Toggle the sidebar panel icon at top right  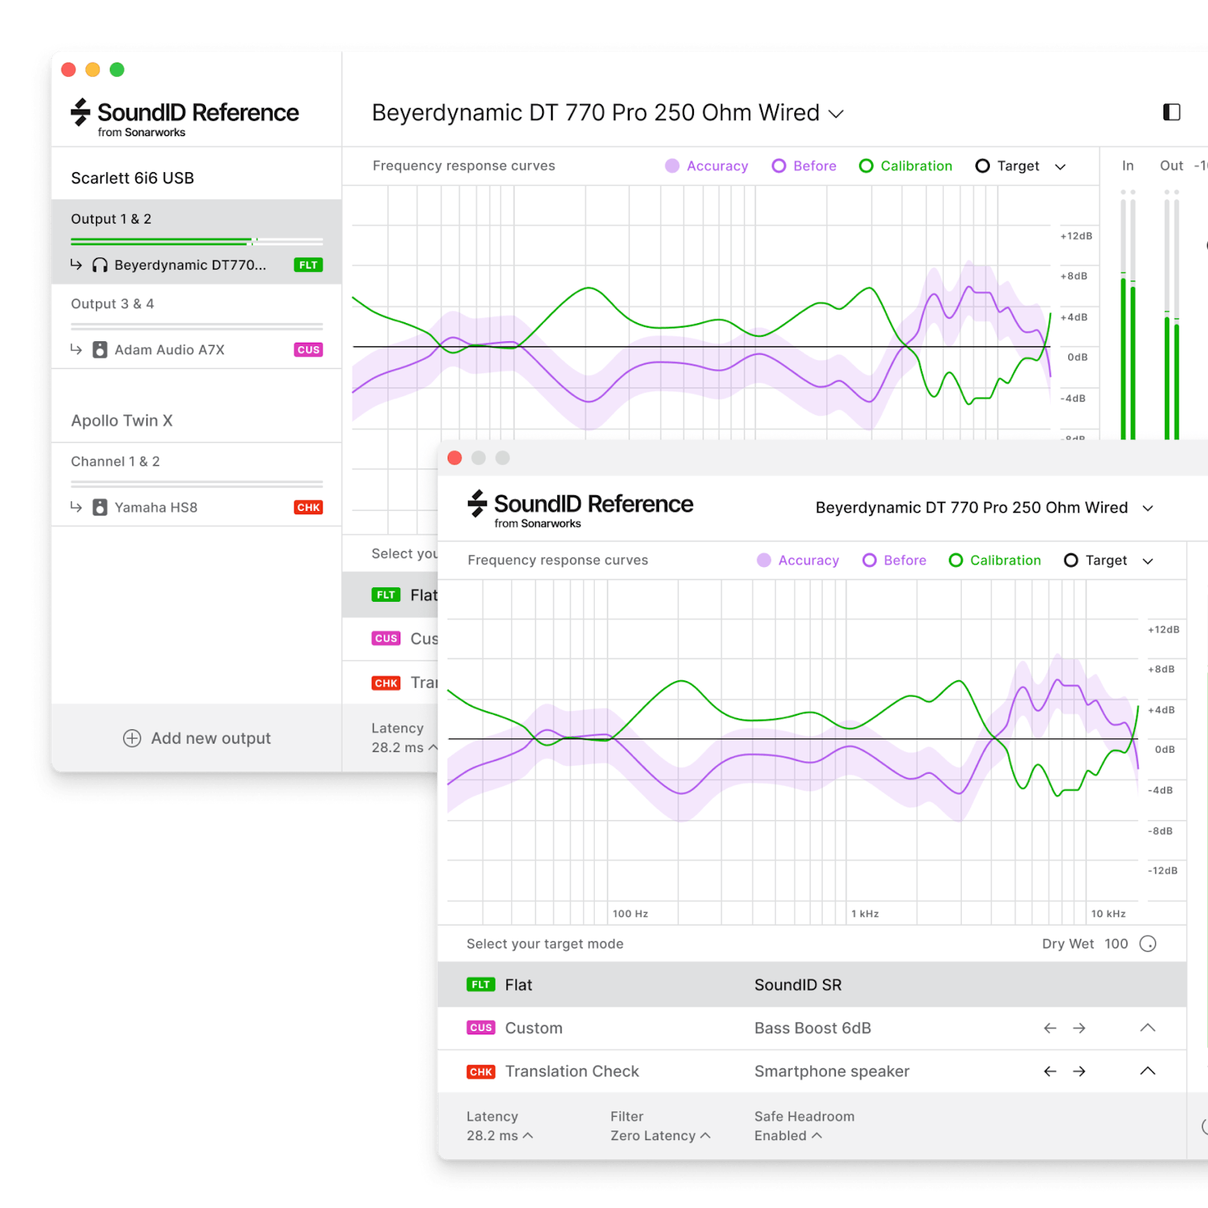click(x=1171, y=112)
